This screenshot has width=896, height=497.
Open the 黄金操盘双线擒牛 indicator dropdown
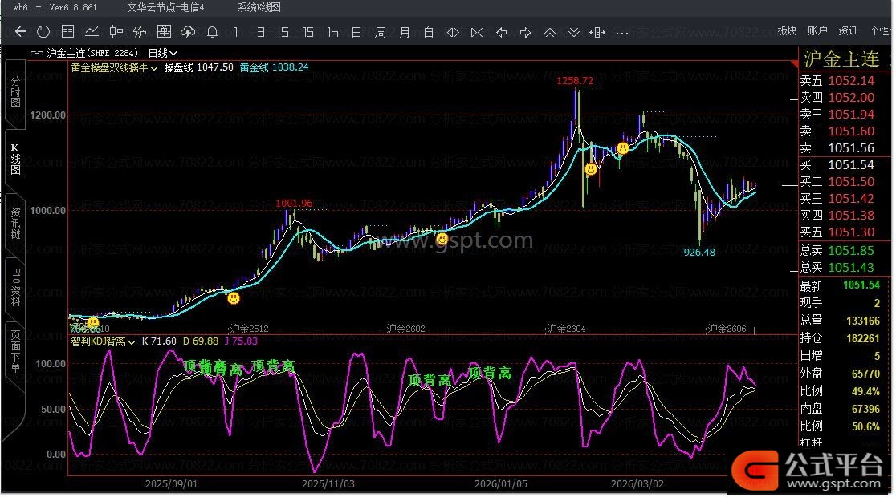point(153,68)
